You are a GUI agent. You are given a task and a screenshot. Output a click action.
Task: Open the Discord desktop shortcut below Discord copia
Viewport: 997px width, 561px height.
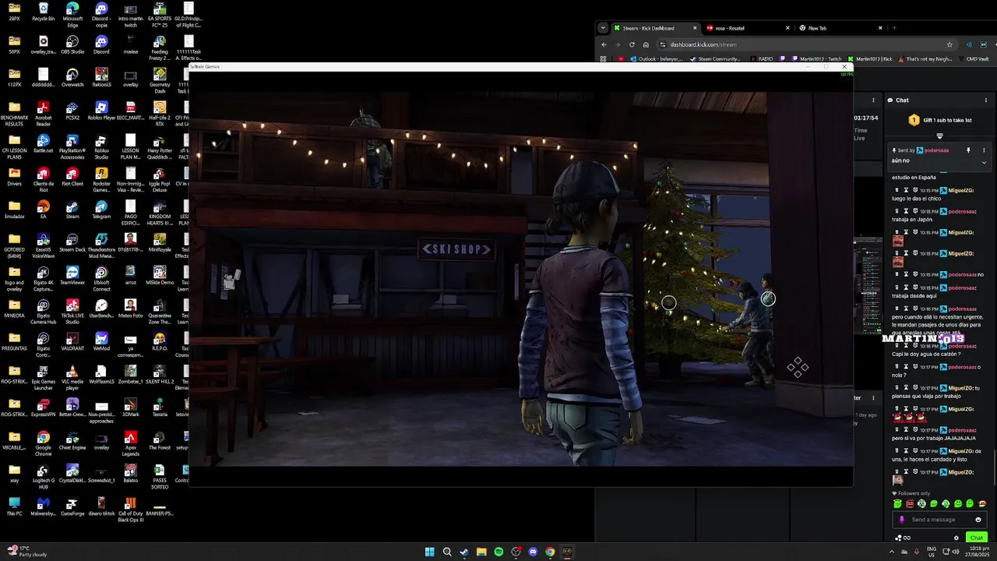(101, 44)
